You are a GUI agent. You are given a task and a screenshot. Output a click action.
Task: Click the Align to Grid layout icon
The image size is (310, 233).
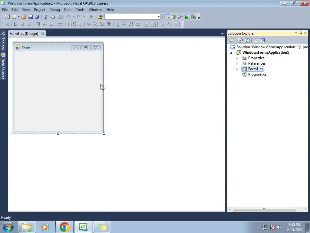click(x=7, y=24)
